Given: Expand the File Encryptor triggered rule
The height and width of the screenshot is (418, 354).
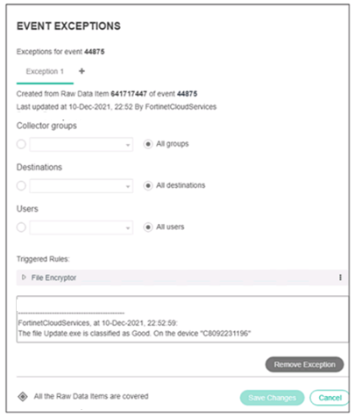Looking at the screenshot, I should [24, 277].
